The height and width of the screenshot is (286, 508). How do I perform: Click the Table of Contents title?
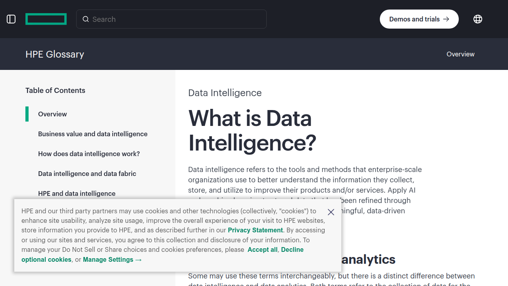tap(55, 90)
